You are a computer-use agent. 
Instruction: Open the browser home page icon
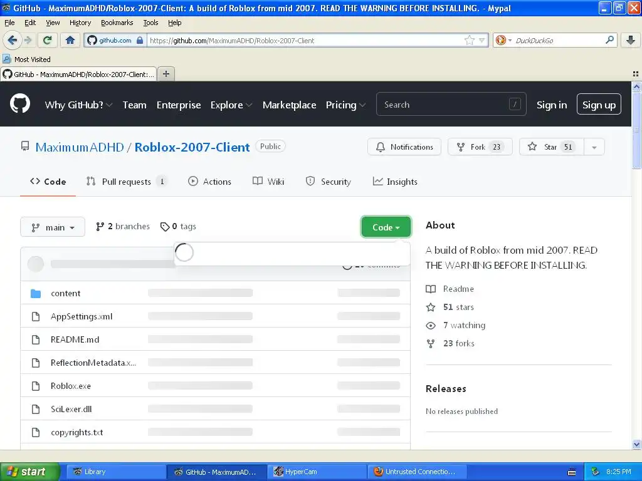70,40
